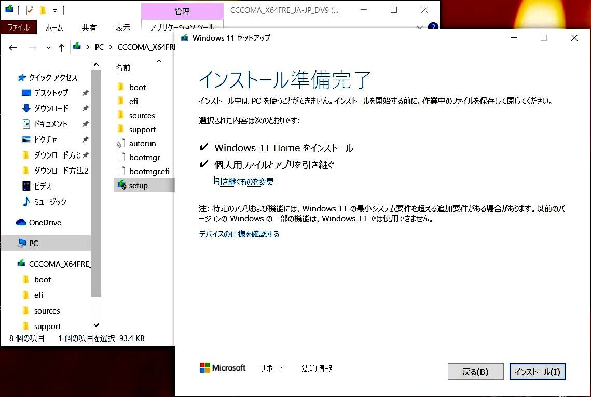
Task: Switch to the ホーム ribbon tab
Action: pyautogui.click(x=54, y=27)
